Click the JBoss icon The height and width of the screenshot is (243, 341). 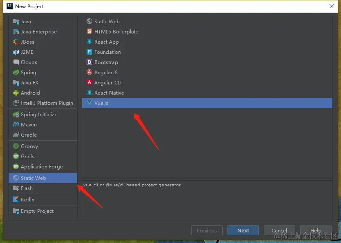pyautogui.click(x=16, y=42)
